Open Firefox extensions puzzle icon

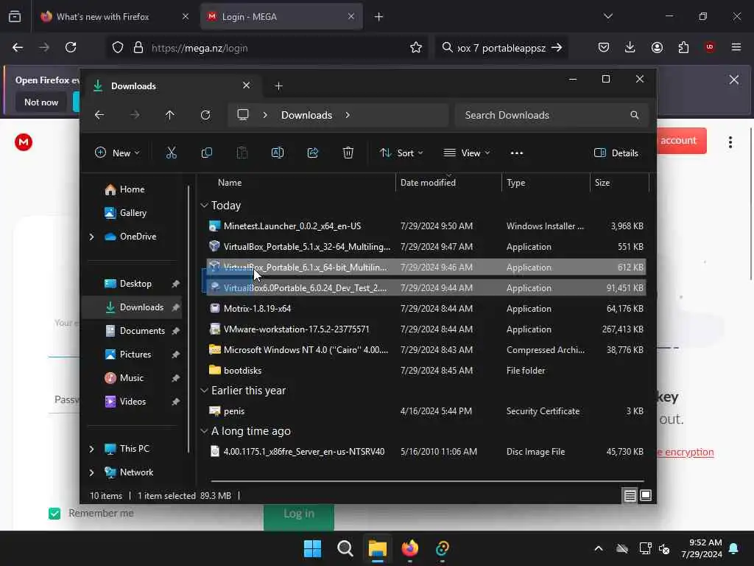pyautogui.click(x=683, y=47)
